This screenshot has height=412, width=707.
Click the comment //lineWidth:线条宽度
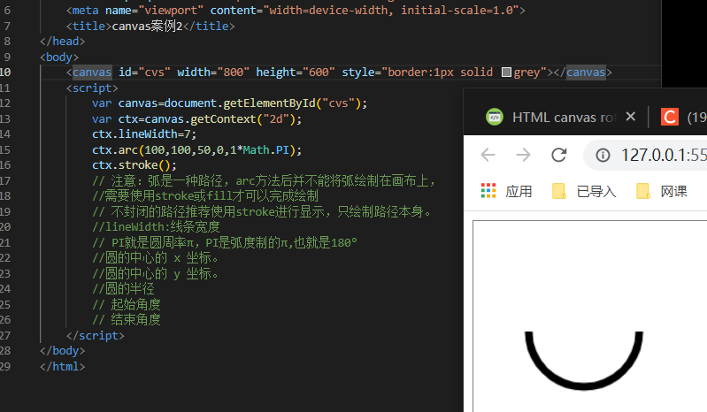click(x=156, y=227)
